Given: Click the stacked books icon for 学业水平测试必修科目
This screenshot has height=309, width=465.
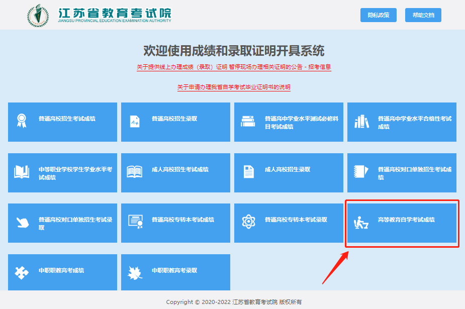Looking at the screenshot, I should [248, 121].
